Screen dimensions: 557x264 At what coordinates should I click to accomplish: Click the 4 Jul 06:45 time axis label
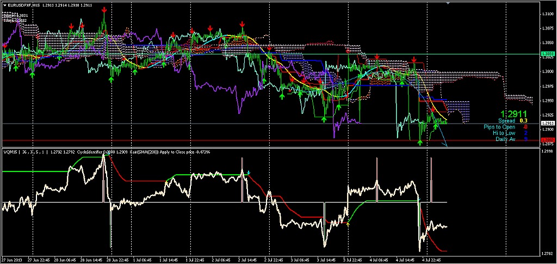point(380,260)
